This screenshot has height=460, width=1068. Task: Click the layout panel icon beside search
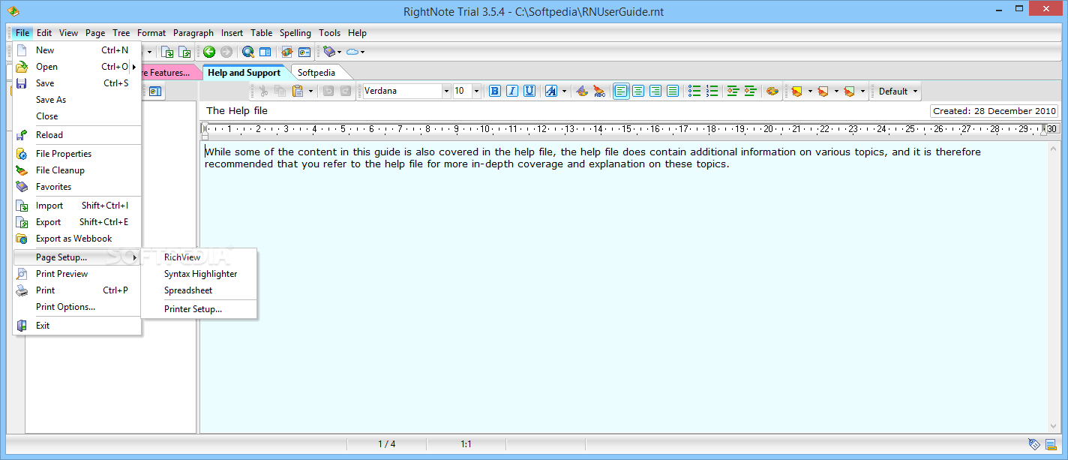click(265, 52)
